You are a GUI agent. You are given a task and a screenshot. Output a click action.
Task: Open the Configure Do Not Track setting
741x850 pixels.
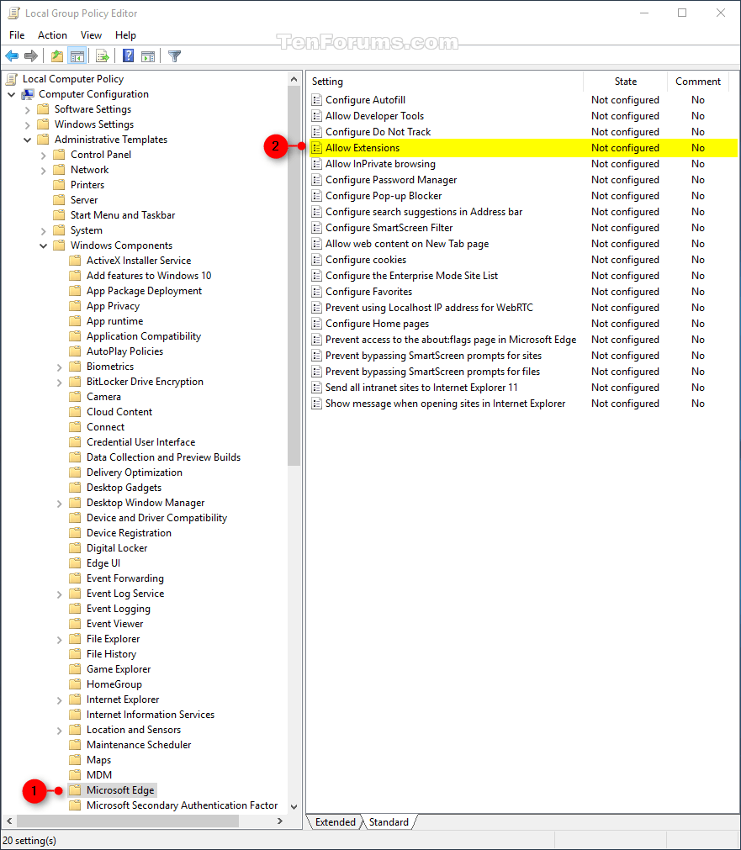click(378, 131)
